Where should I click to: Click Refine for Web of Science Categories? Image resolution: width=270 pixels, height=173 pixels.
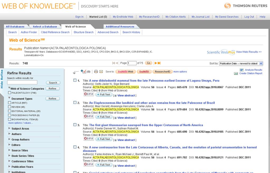pyautogui.click(x=52, y=89)
